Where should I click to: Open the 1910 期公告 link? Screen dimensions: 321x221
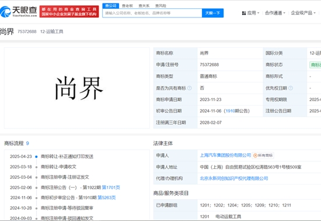(231, 111)
